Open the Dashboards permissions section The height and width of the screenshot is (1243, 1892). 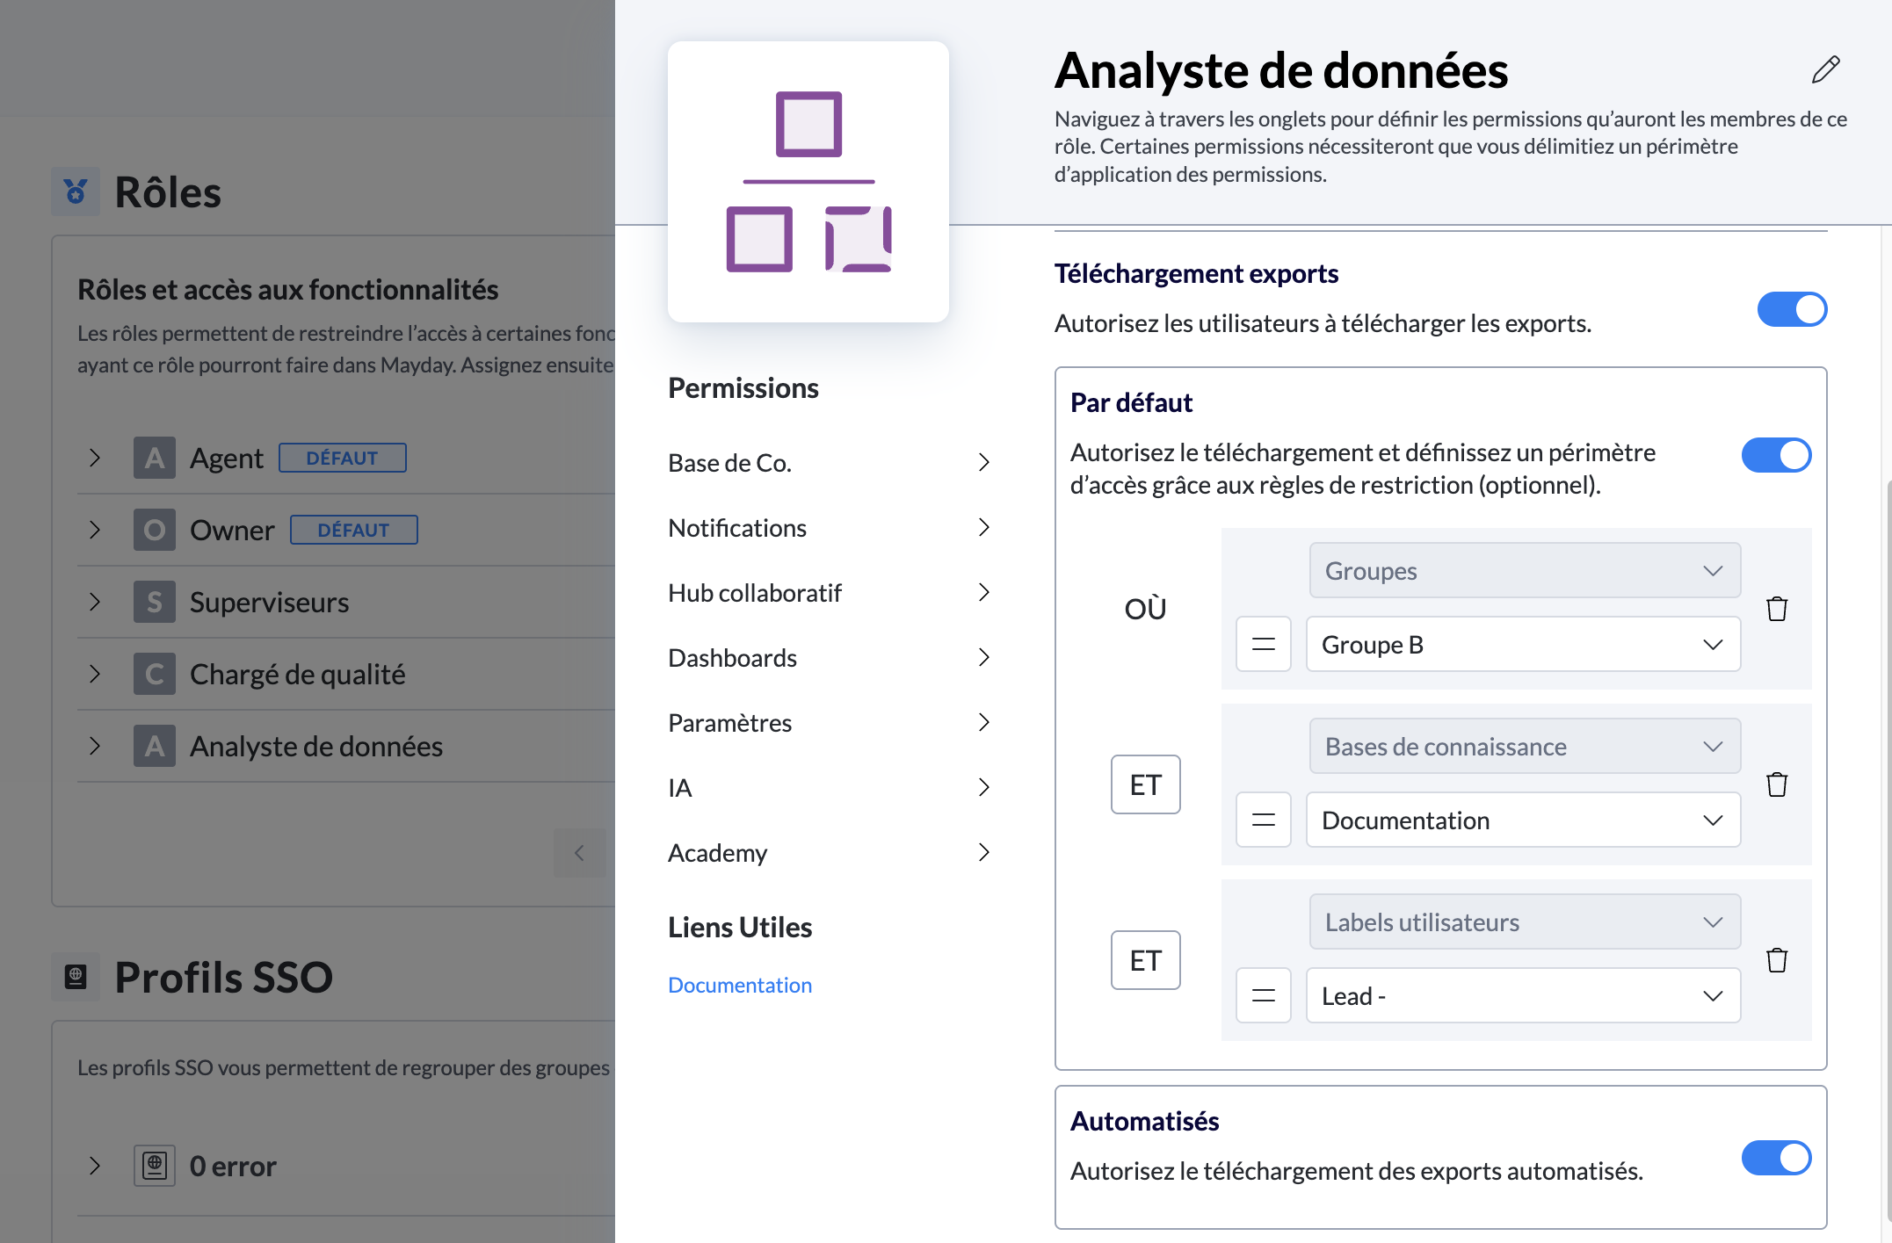(829, 658)
